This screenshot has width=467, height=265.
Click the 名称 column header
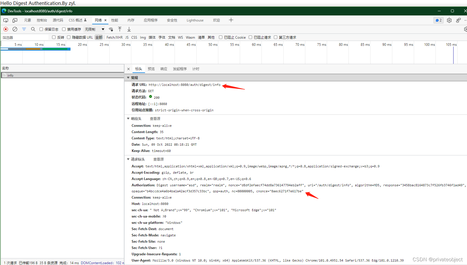click(62, 68)
